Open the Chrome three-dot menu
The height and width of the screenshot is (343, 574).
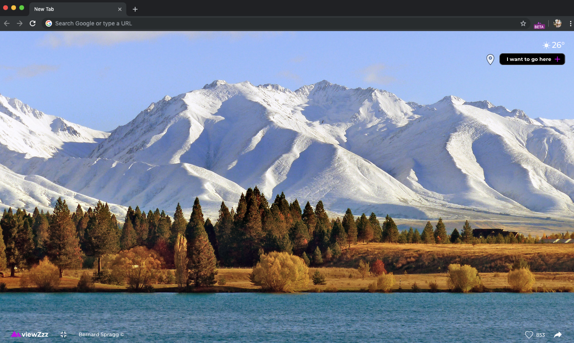(x=570, y=23)
